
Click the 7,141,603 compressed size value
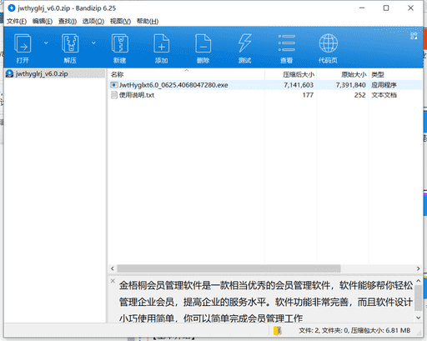(299, 85)
